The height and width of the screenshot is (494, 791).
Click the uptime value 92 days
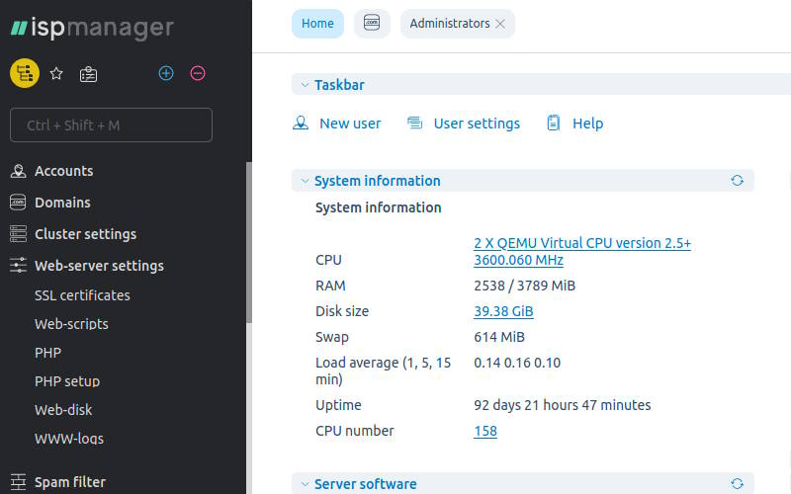(x=563, y=405)
